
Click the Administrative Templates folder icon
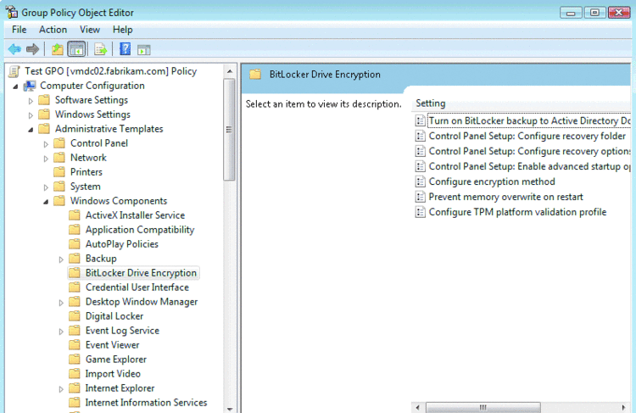pyautogui.click(x=44, y=129)
